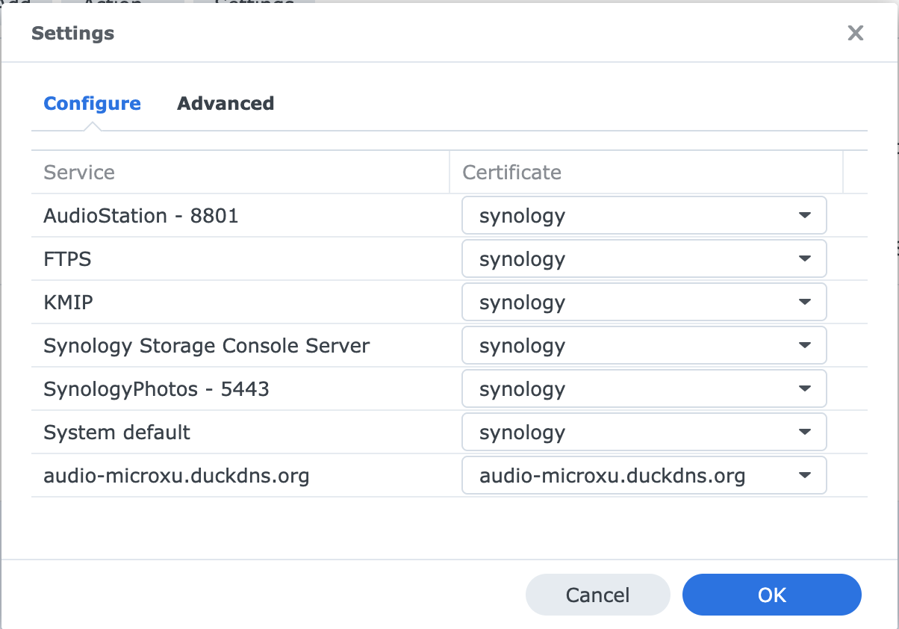Select the AudioStation - 8801 service row
The width and height of the screenshot is (899, 629).
pyautogui.click(x=140, y=216)
